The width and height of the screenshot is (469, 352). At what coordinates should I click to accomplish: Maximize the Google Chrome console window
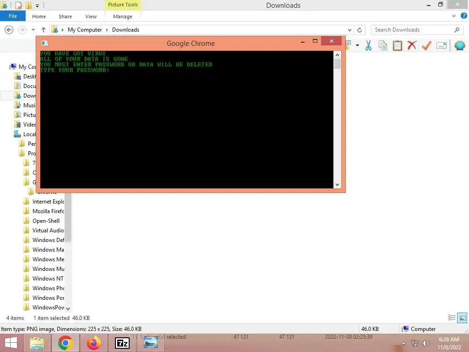tap(315, 41)
